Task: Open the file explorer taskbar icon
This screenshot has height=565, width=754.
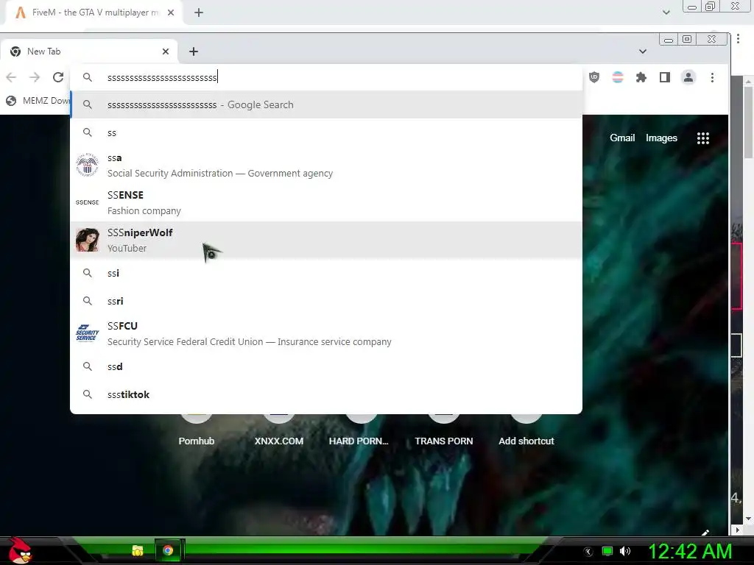Action: tap(138, 550)
